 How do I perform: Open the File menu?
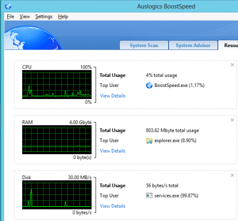pyautogui.click(x=11, y=16)
